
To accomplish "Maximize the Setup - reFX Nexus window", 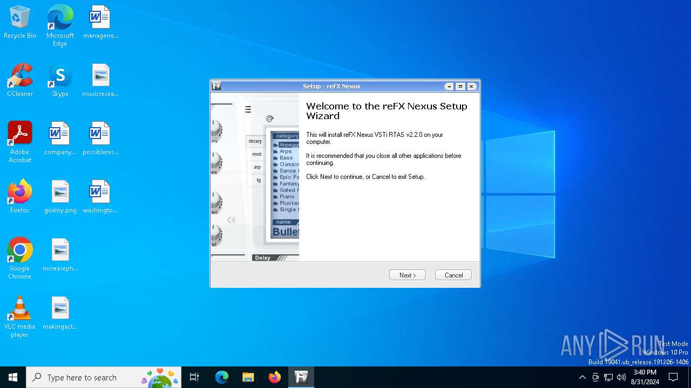I will click(460, 86).
